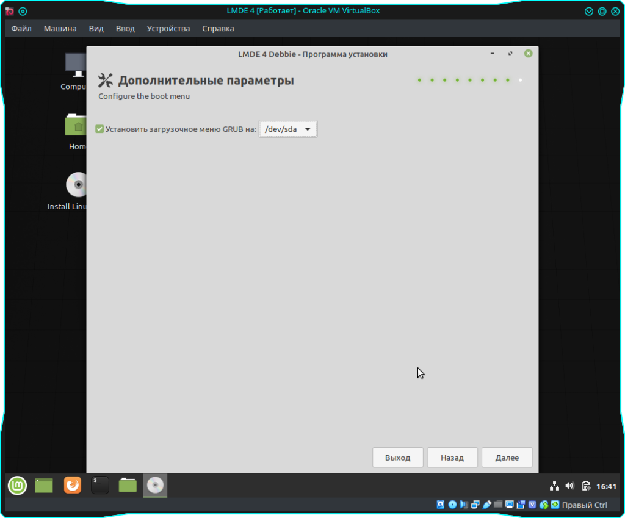Click the VirtualBox USB devices indicator
Screen dimensions: 625x518
[486, 505]
